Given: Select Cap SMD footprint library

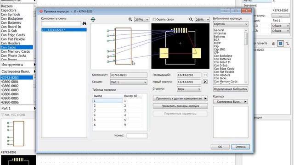Looking at the screenshot, I should [220, 49].
